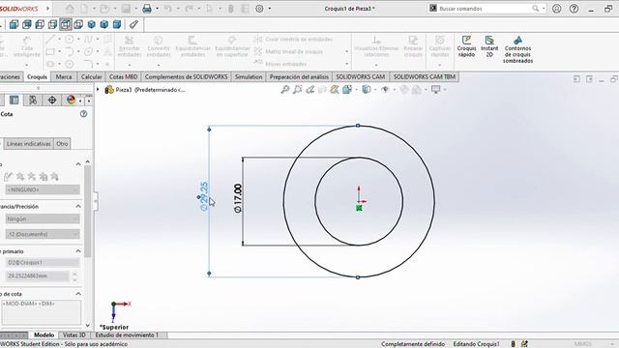Open the PropertyManager tab icon

pos(14,101)
